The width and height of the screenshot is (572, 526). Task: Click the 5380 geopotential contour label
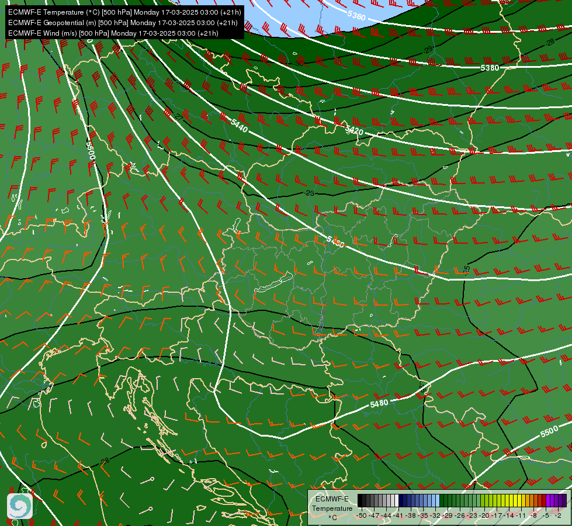(x=490, y=68)
